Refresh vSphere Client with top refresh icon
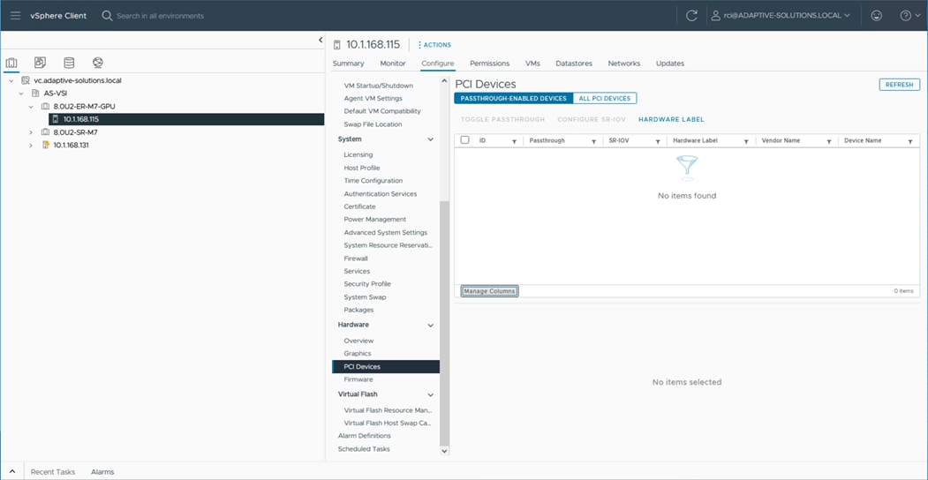Image resolution: width=928 pixels, height=480 pixels. [x=691, y=16]
